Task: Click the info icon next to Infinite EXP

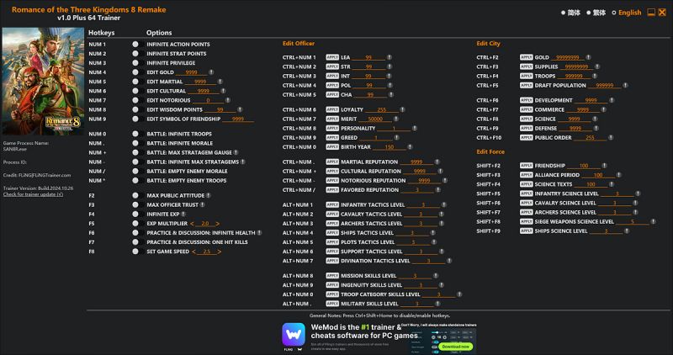Action: pos(183,214)
